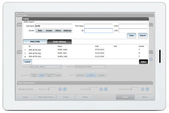This screenshot has height=113, width=169.
Task: Click the DOB input field
Action: click(133, 26)
